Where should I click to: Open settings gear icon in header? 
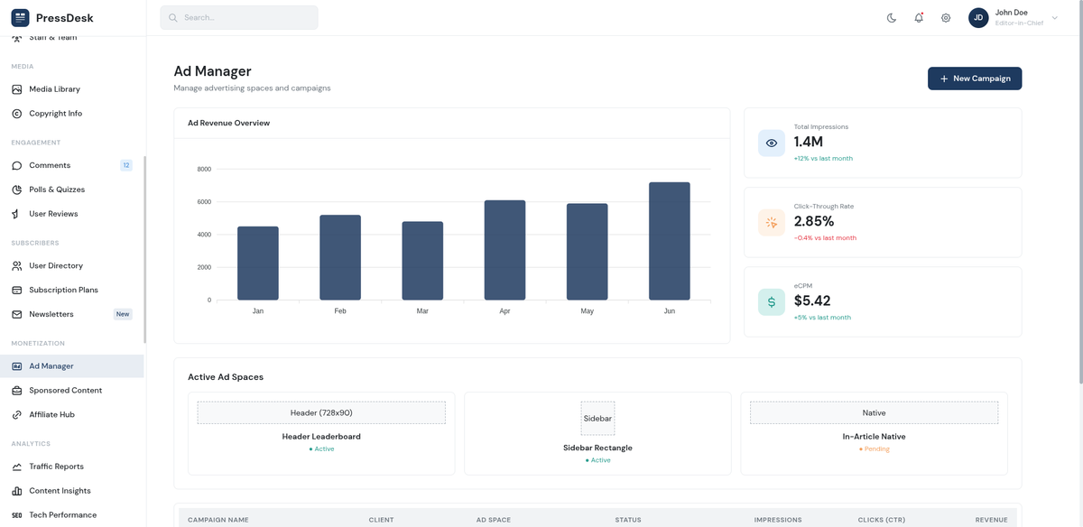(x=946, y=18)
